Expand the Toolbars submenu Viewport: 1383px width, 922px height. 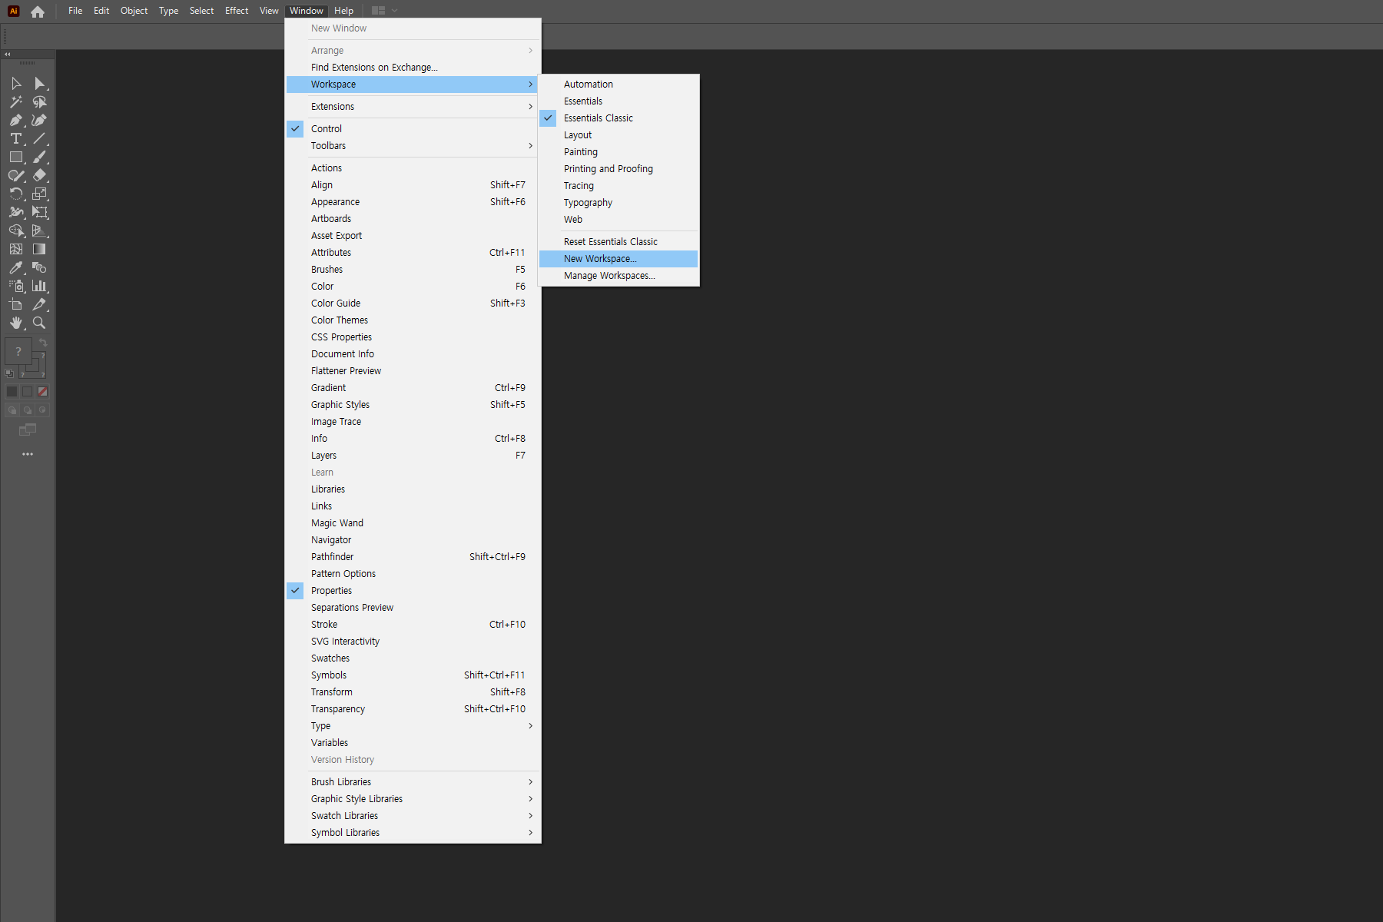point(413,146)
